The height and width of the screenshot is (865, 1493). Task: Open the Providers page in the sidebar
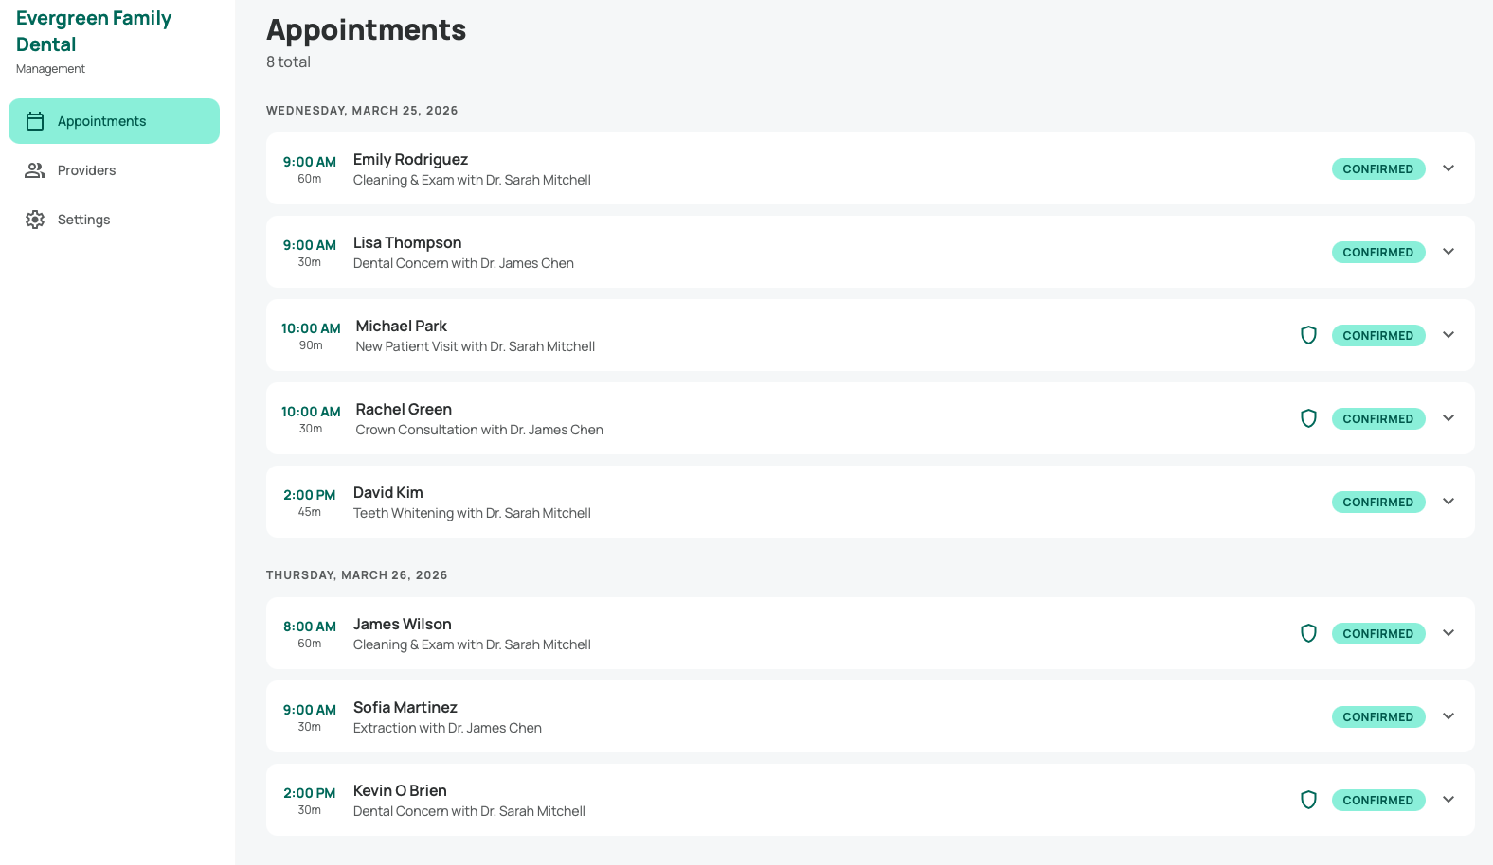pyautogui.click(x=86, y=170)
